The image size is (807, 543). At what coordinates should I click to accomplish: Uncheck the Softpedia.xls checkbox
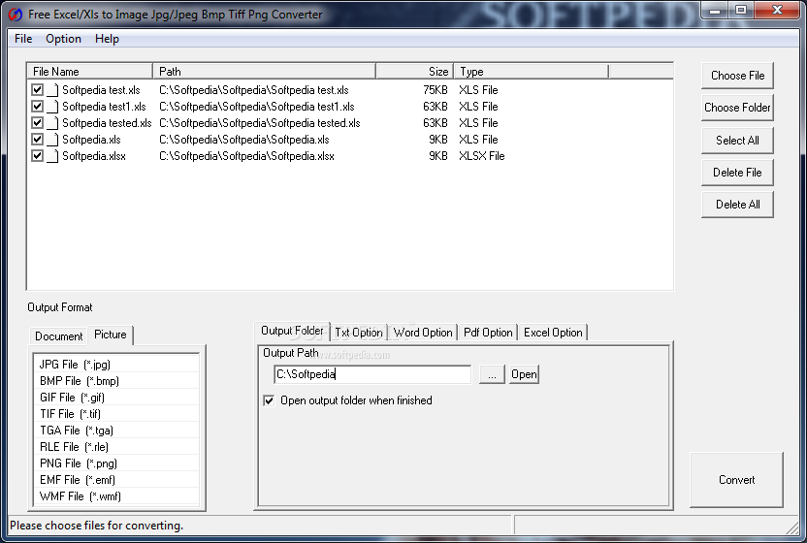37,139
